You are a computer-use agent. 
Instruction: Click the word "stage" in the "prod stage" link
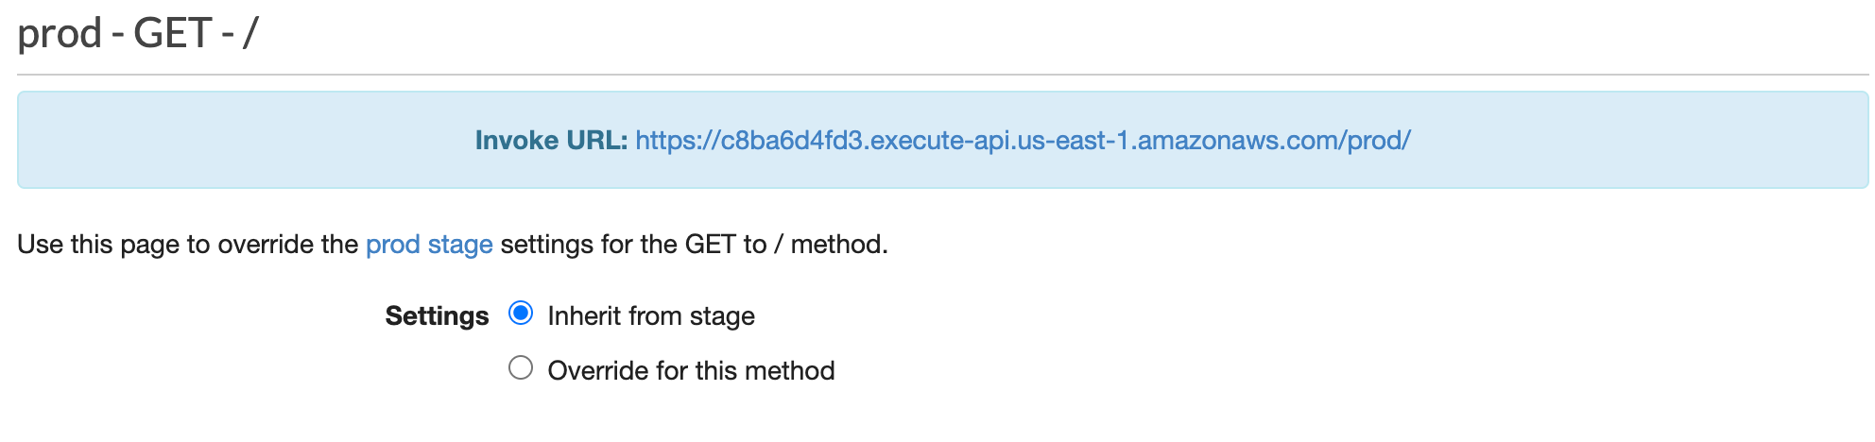(x=460, y=245)
